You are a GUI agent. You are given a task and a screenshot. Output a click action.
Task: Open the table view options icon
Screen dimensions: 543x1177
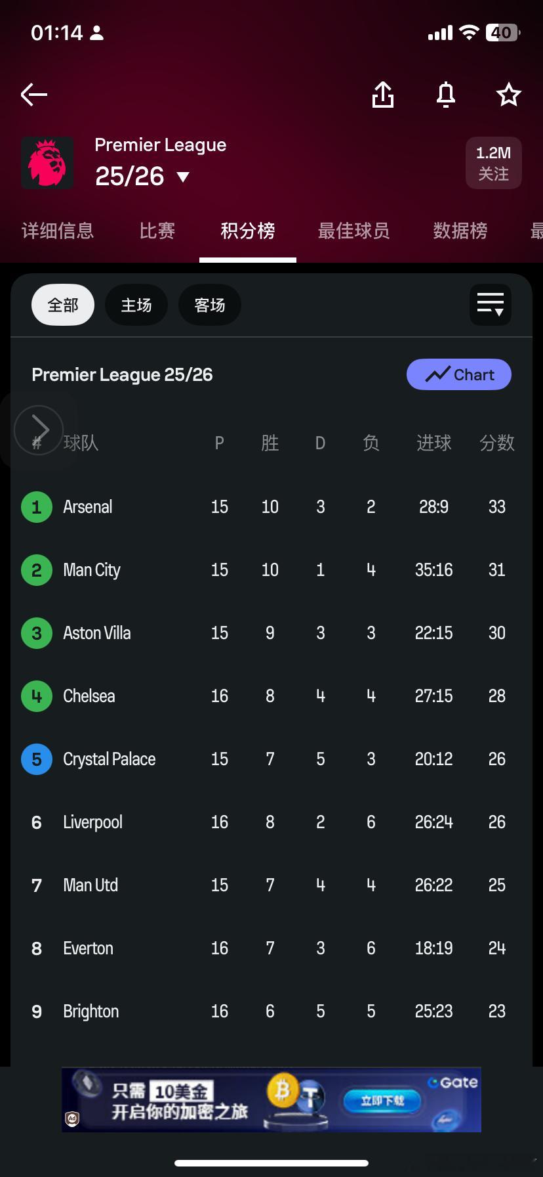tap(491, 305)
